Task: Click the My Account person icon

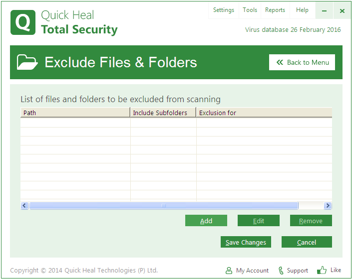Action: tap(229, 271)
